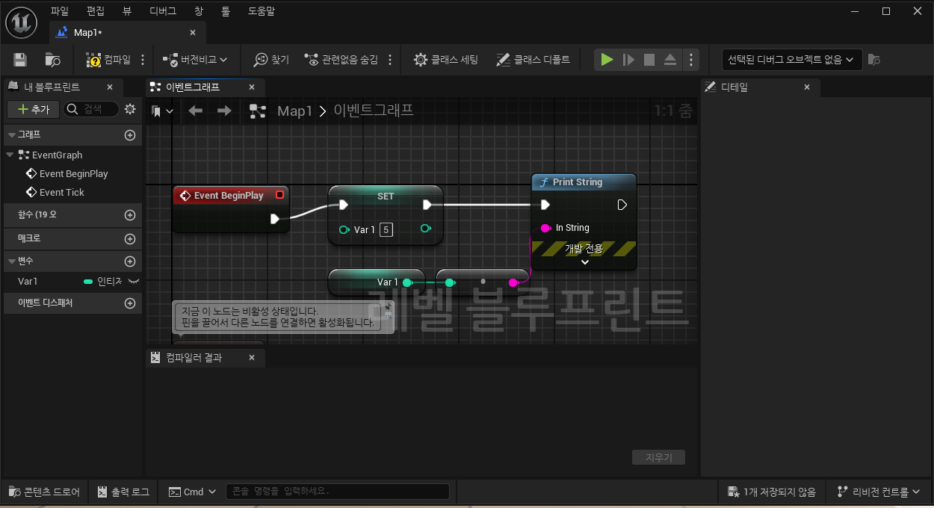The height and width of the screenshot is (508, 934).
Task: Collapse the 그래프 section
Action: (12, 135)
